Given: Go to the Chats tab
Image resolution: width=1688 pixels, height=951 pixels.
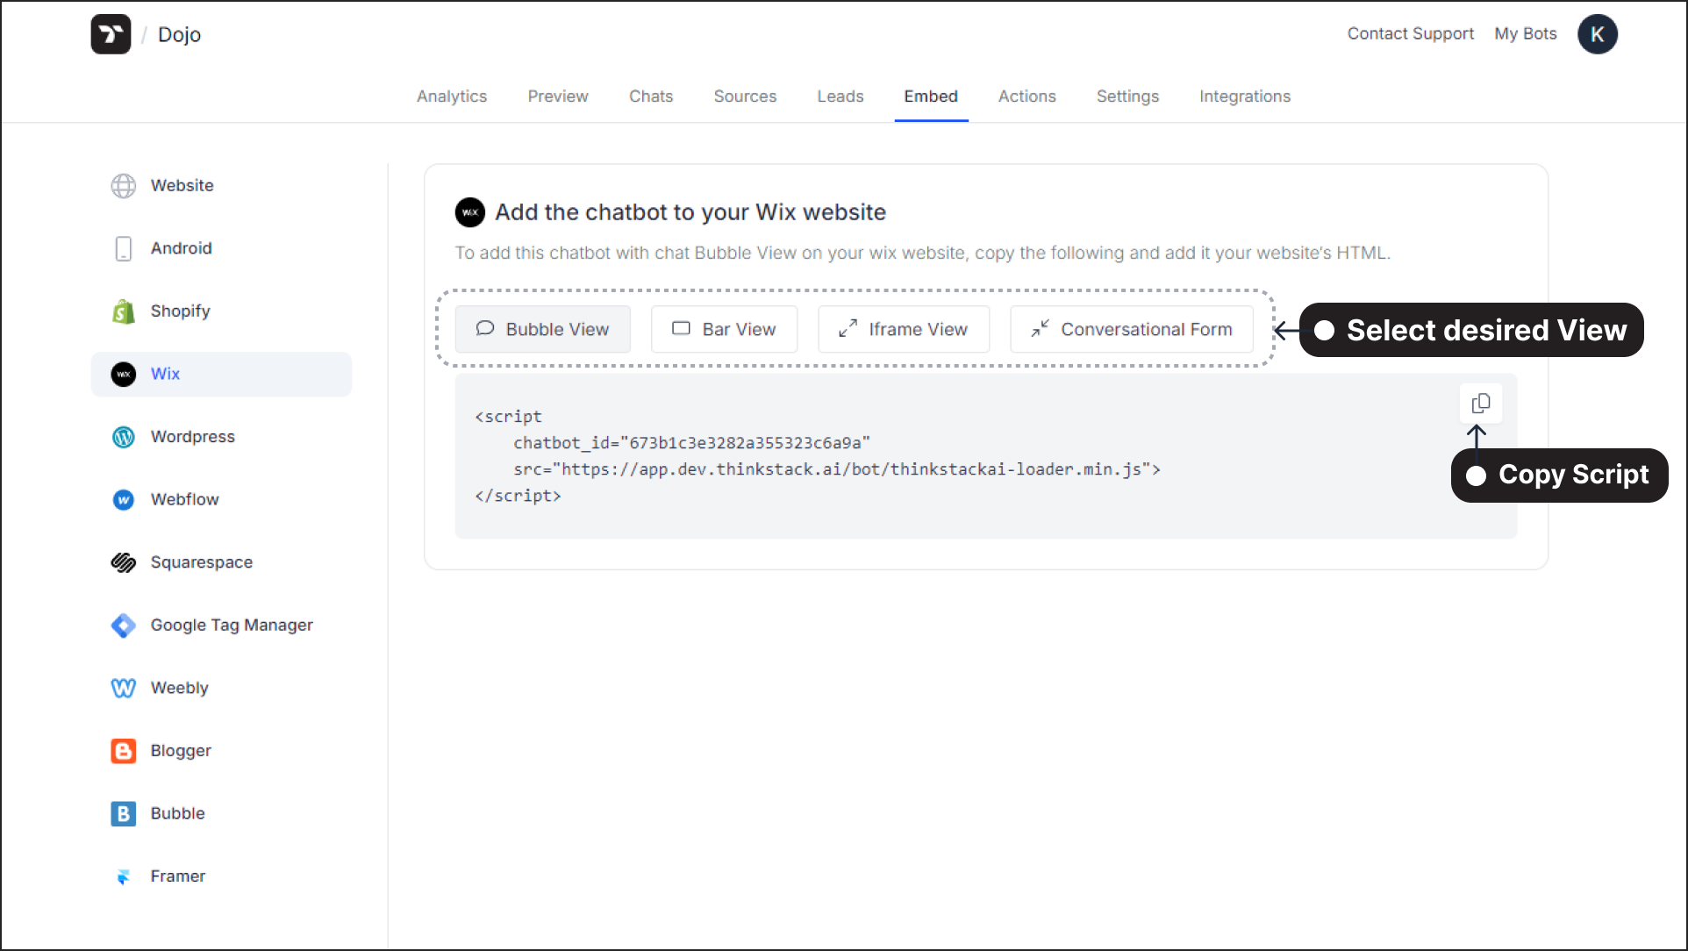Looking at the screenshot, I should (651, 97).
